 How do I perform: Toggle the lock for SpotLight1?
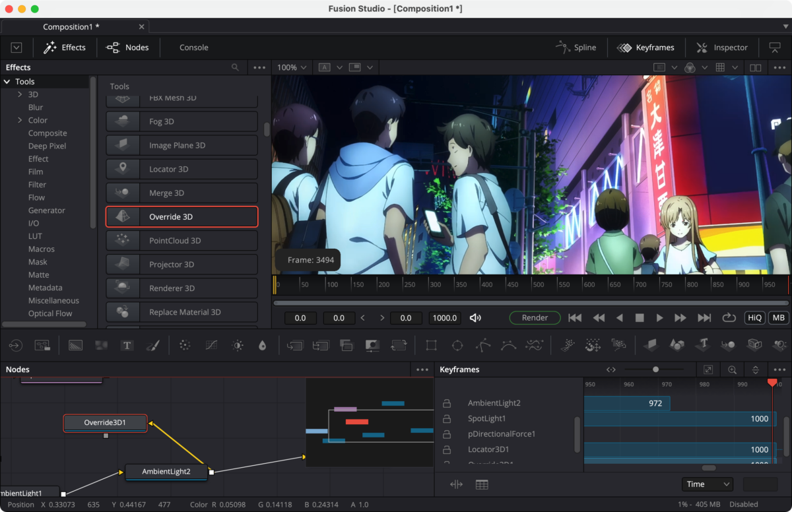(x=446, y=419)
